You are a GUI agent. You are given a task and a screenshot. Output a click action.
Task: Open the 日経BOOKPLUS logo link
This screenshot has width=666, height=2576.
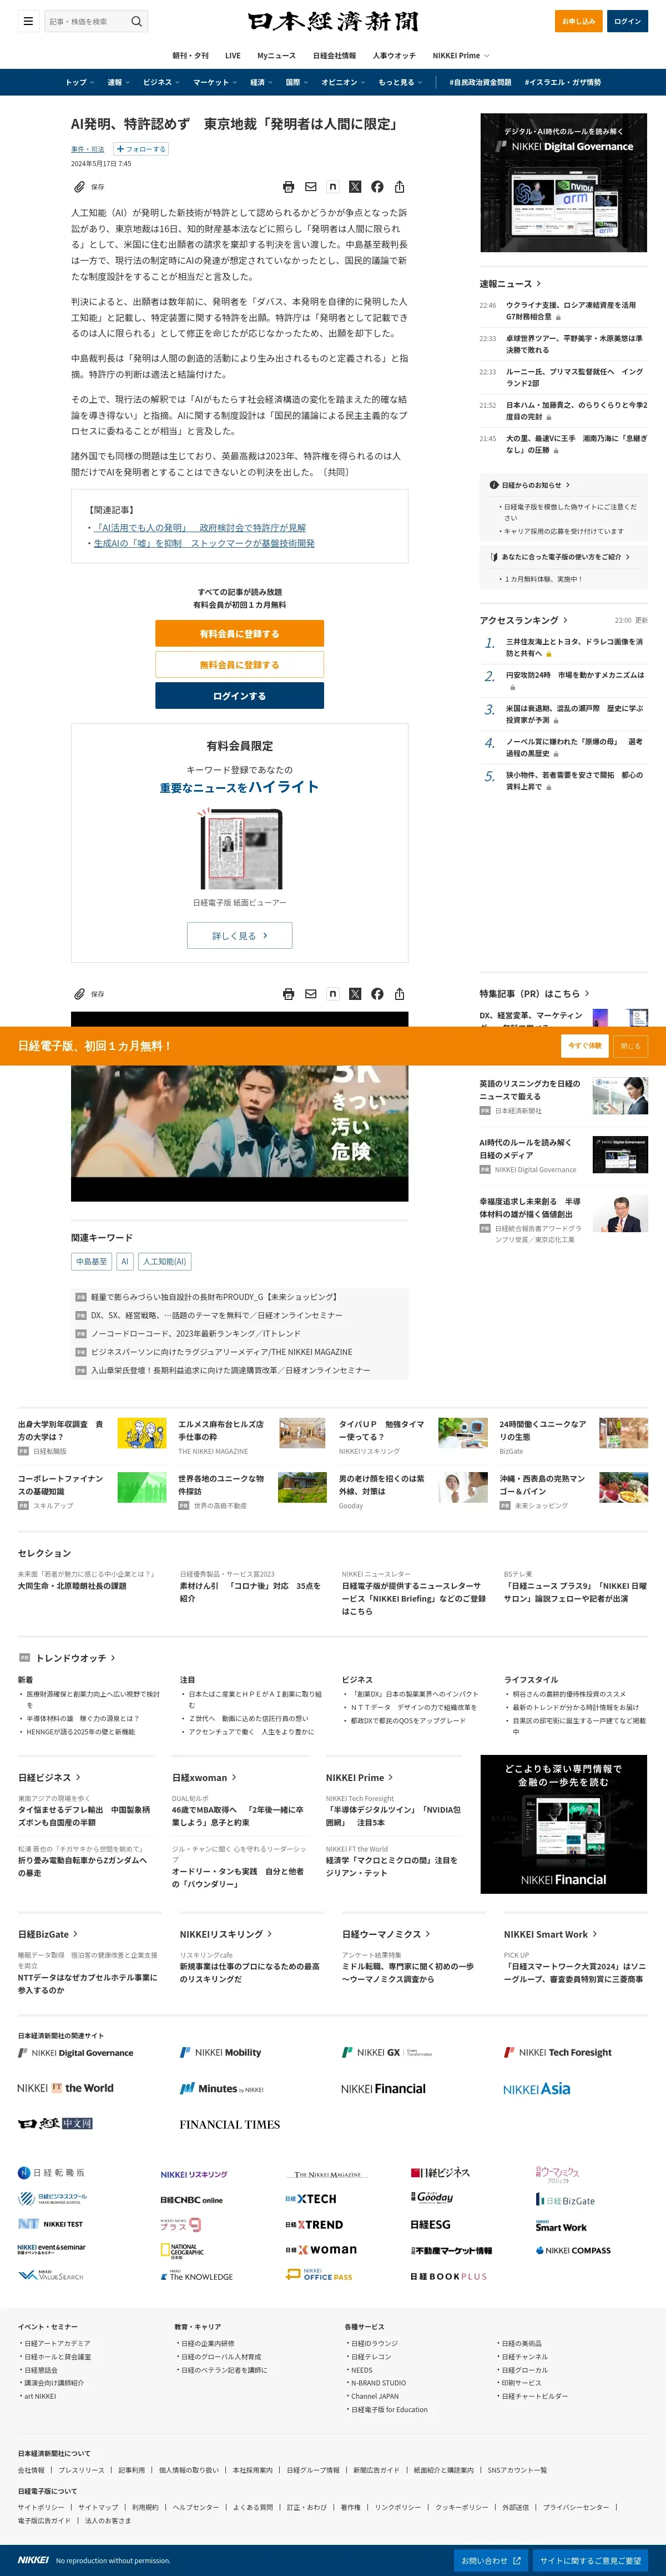click(x=448, y=2277)
